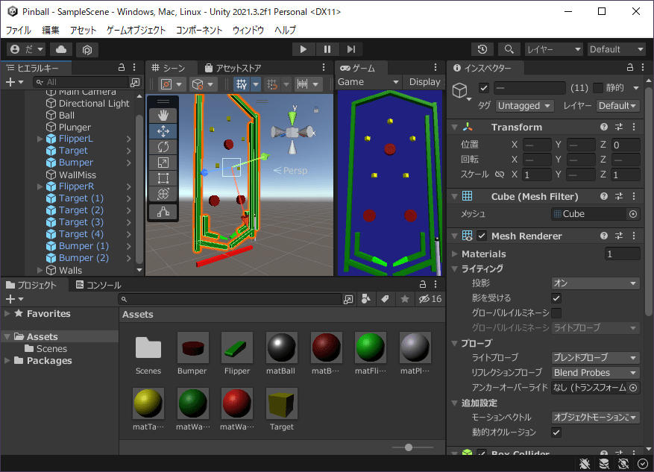Open the Tag dropdown showing Untagged

point(525,105)
